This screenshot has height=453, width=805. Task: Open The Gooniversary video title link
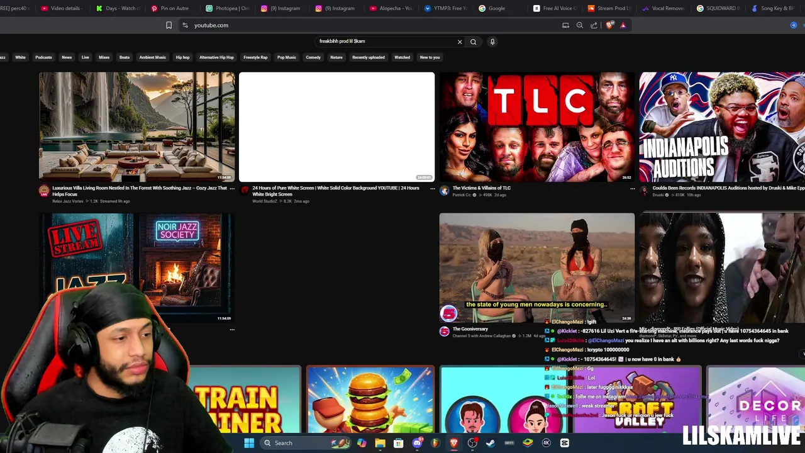point(470,329)
